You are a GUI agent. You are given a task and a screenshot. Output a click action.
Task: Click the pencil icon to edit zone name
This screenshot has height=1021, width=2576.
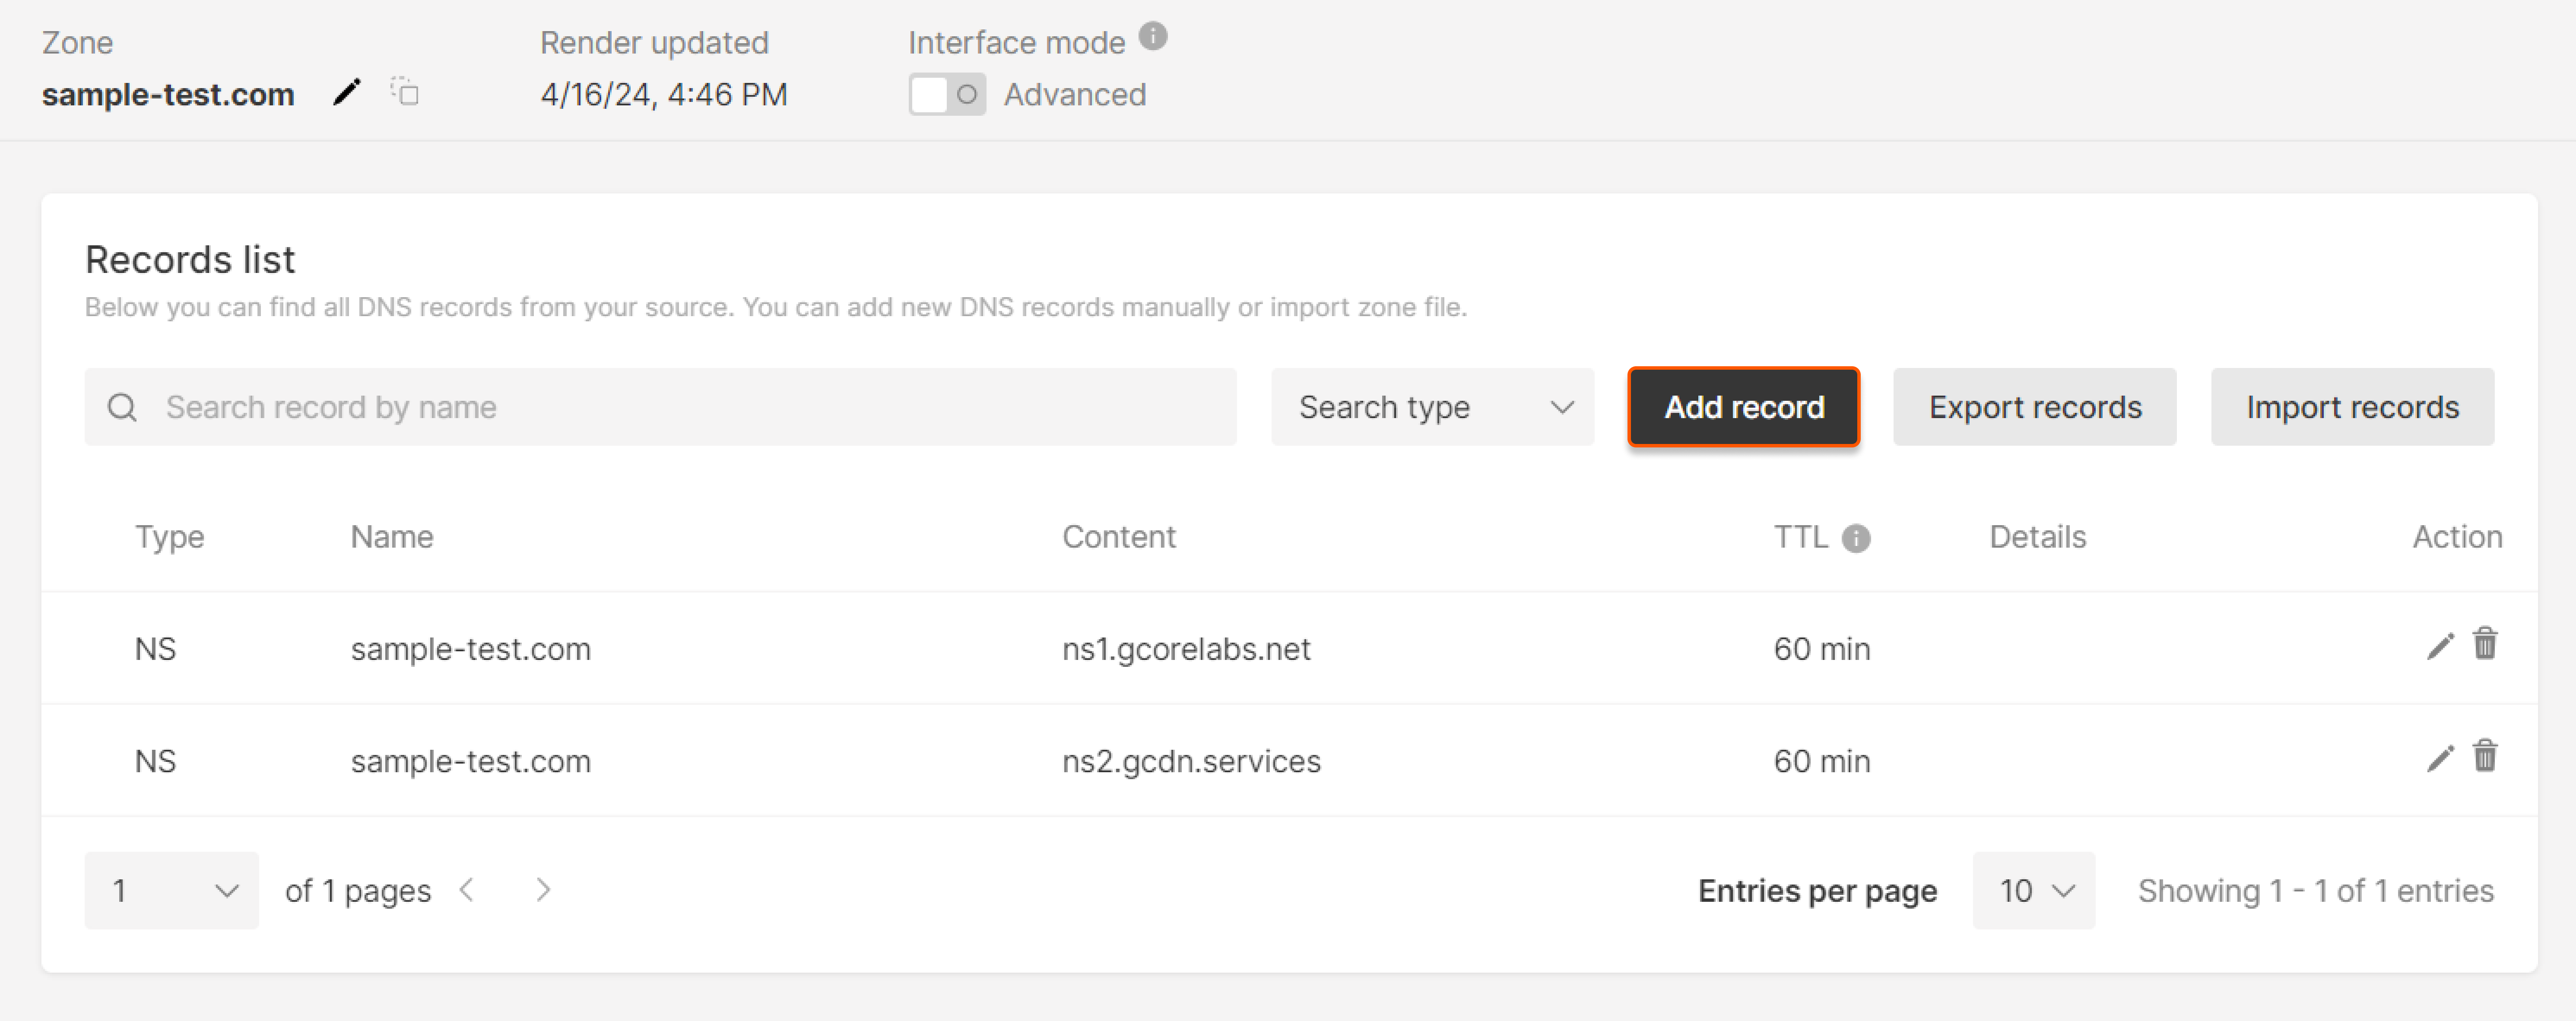tap(346, 93)
